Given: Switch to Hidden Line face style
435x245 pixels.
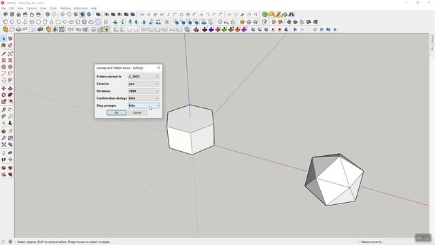Looking at the screenshot, I should pos(69,14).
